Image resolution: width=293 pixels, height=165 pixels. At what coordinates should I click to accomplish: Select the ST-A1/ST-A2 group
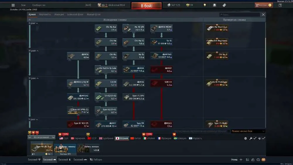point(106,97)
